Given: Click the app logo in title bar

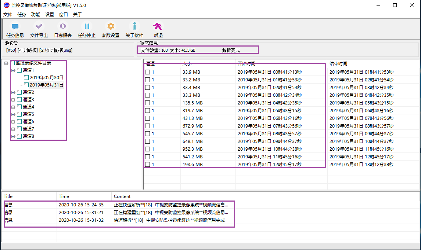Looking at the screenshot, I should tap(6, 5).
